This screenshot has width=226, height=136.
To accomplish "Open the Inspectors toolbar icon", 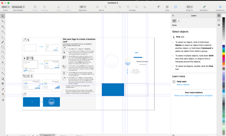I will pos(220,7).
